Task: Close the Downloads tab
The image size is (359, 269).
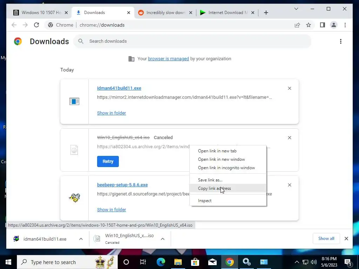Action: (x=129, y=13)
